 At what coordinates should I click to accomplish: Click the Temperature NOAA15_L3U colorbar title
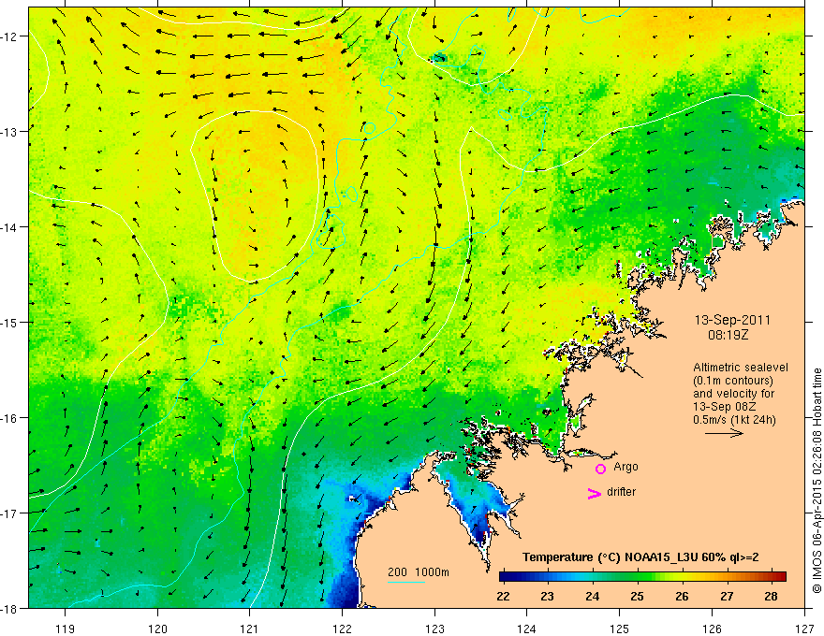[x=640, y=557]
